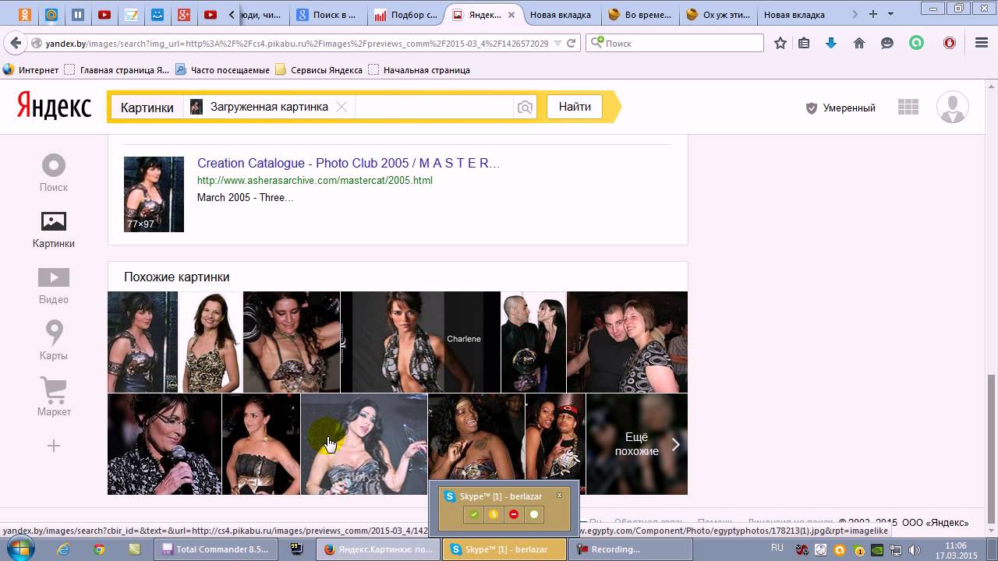Open the asherasarchive.com URL link
Image resolution: width=998 pixels, height=561 pixels.
click(314, 180)
